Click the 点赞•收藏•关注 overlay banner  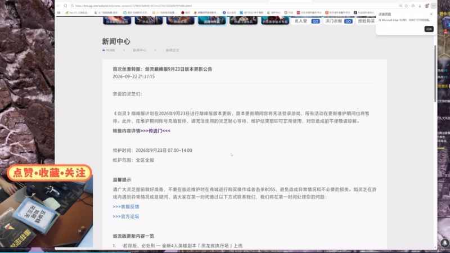(49, 173)
